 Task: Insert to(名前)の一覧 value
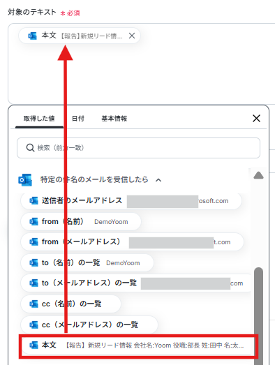[87, 263]
